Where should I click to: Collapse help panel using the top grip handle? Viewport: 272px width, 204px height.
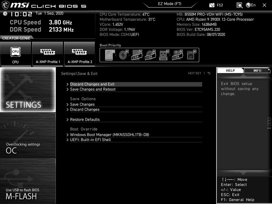243,75
